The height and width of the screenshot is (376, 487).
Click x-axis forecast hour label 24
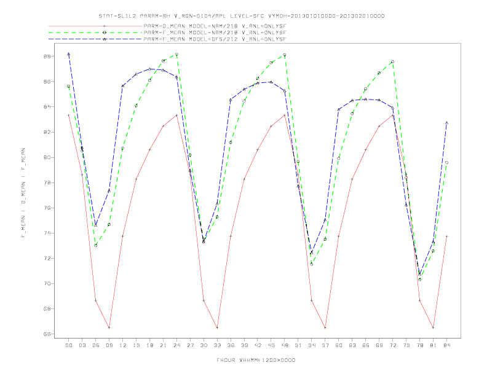coord(176,345)
